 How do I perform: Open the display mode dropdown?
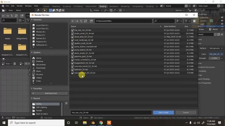click(x=179, y=21)
